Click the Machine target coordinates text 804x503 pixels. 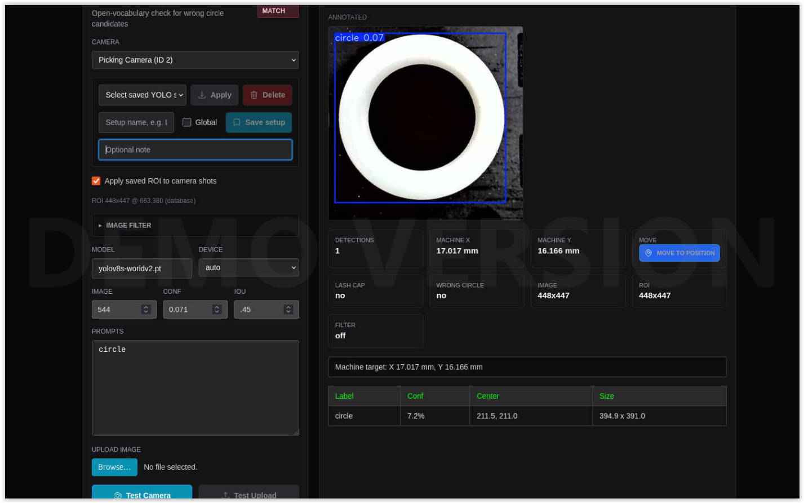[409, 367]
